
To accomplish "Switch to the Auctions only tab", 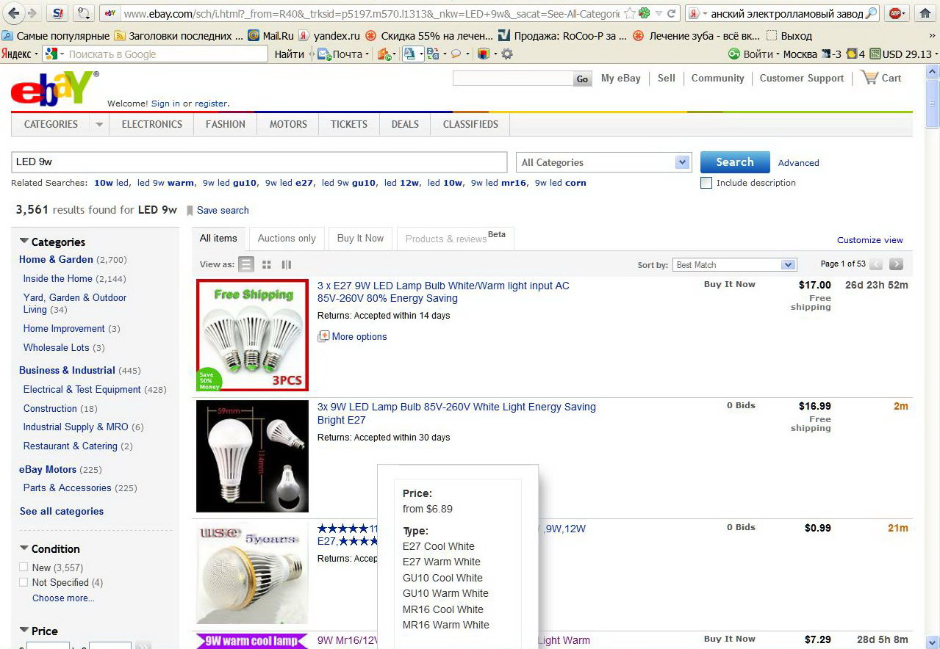I will coord(287,238).
